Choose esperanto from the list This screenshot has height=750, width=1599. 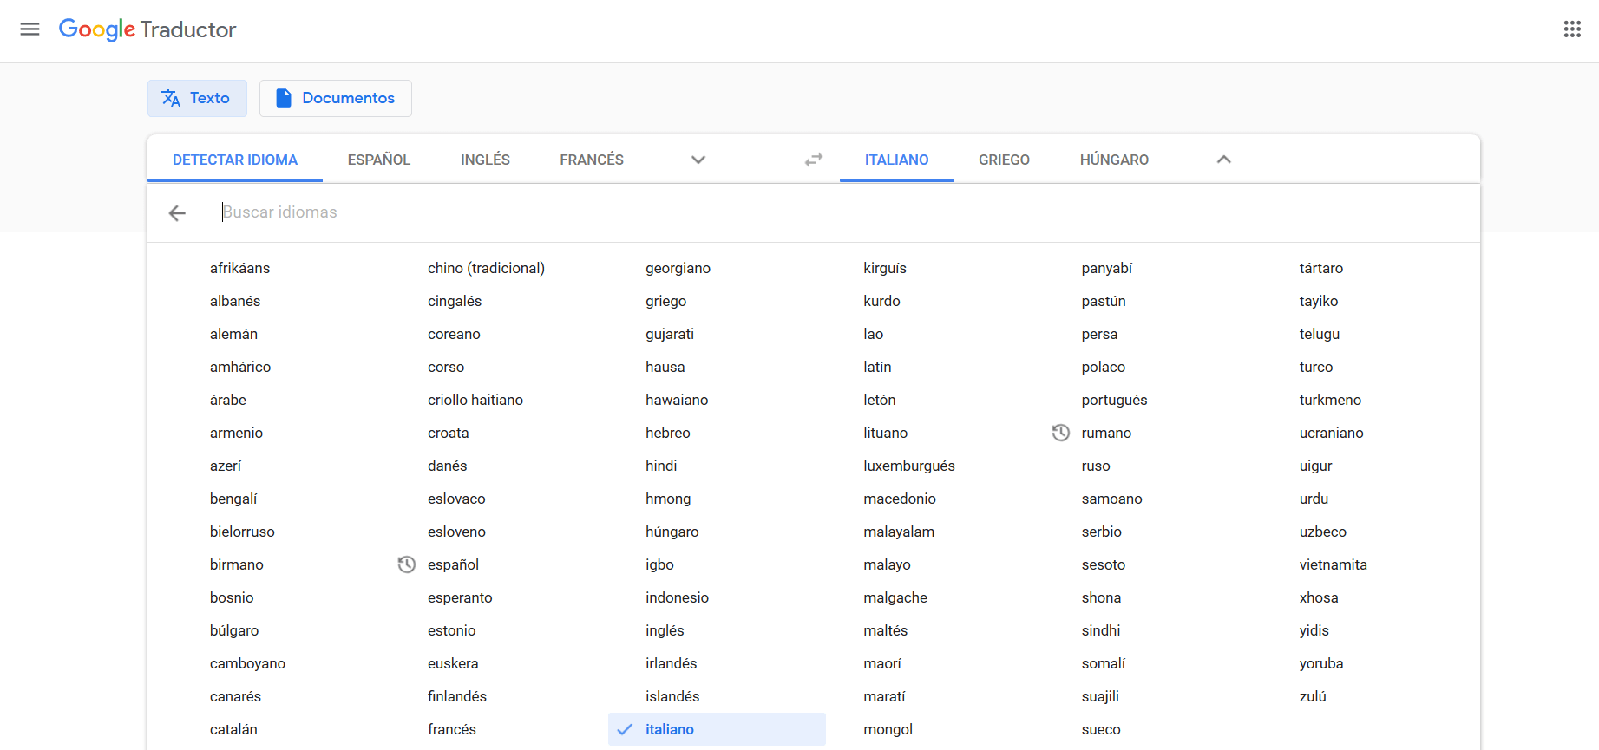pyautogui.click(x=460, y=597)
